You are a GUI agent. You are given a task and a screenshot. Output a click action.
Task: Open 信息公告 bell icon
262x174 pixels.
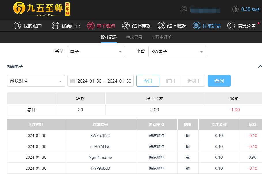tap(231, 26)
